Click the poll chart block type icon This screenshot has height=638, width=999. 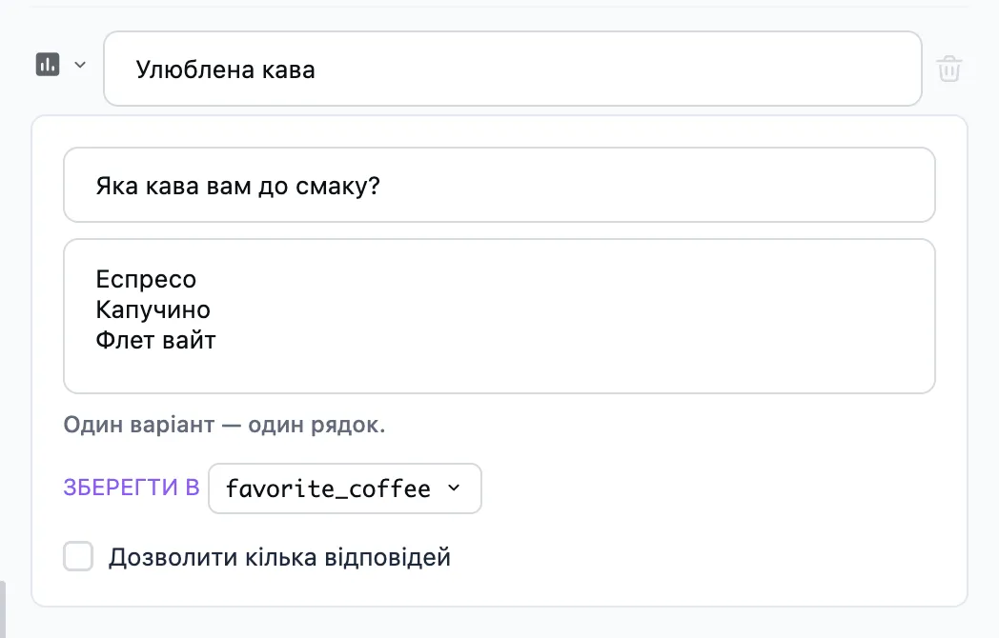[x=48, y=65]
